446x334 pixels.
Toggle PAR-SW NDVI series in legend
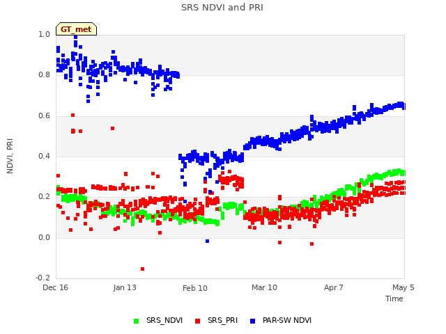280,320
